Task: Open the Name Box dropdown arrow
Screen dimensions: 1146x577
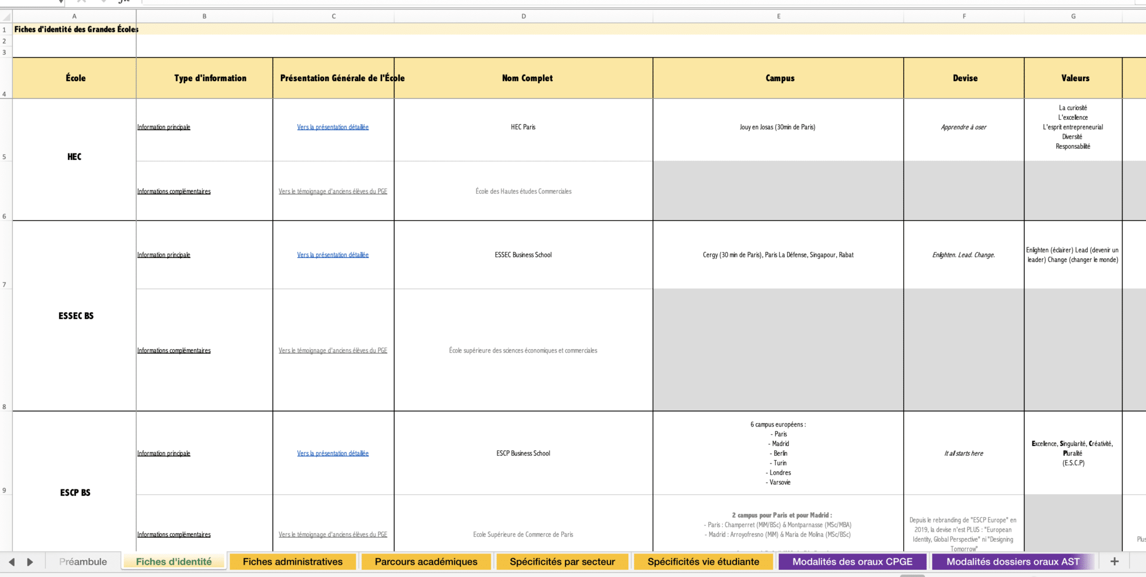Action: 60,2
